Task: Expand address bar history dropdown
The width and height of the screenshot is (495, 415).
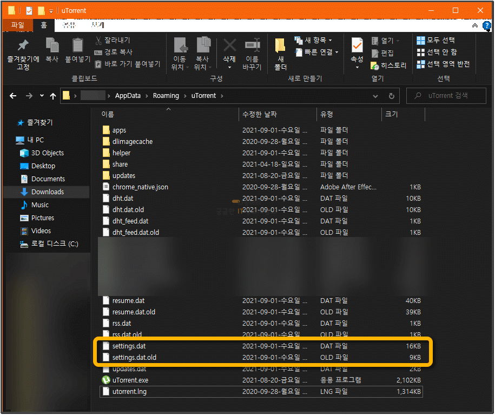Action: tap(375, 96)
